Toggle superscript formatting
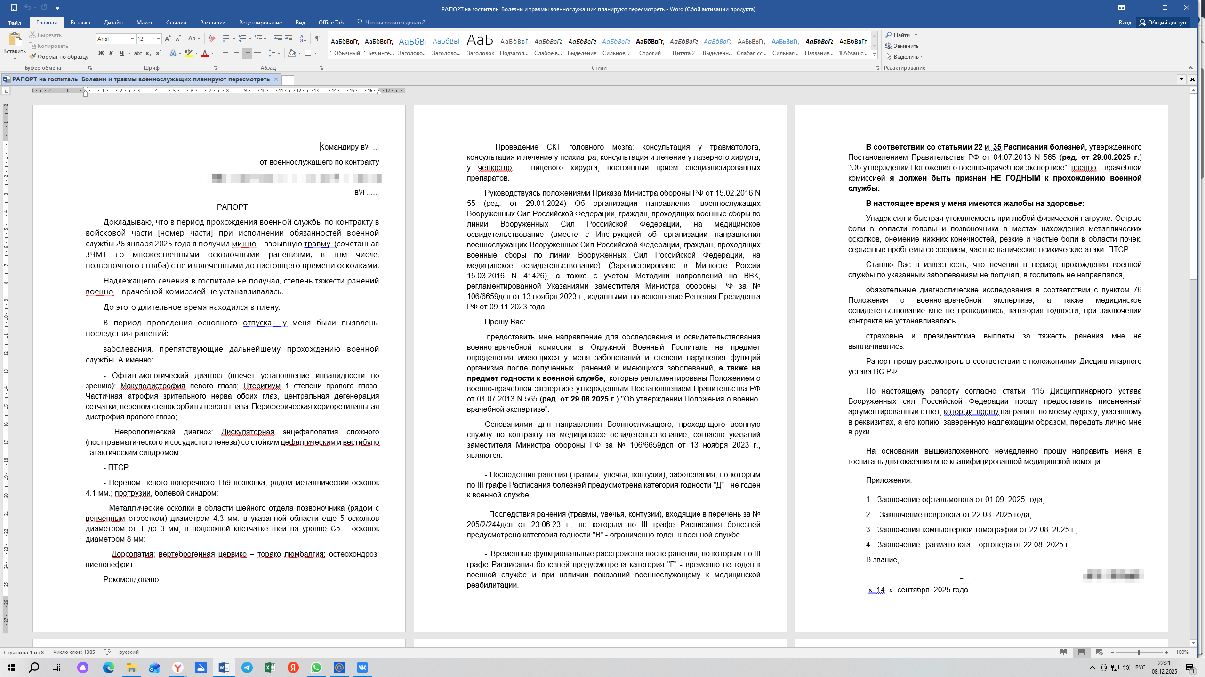The height and width of the screenshot is (677, 1205). (x=159, y=53)
